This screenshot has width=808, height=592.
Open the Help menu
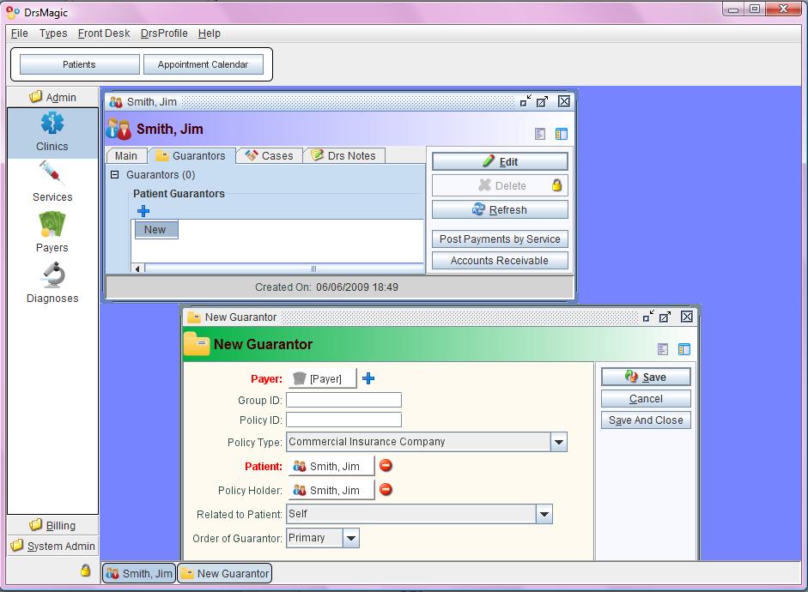click(210, 33)
